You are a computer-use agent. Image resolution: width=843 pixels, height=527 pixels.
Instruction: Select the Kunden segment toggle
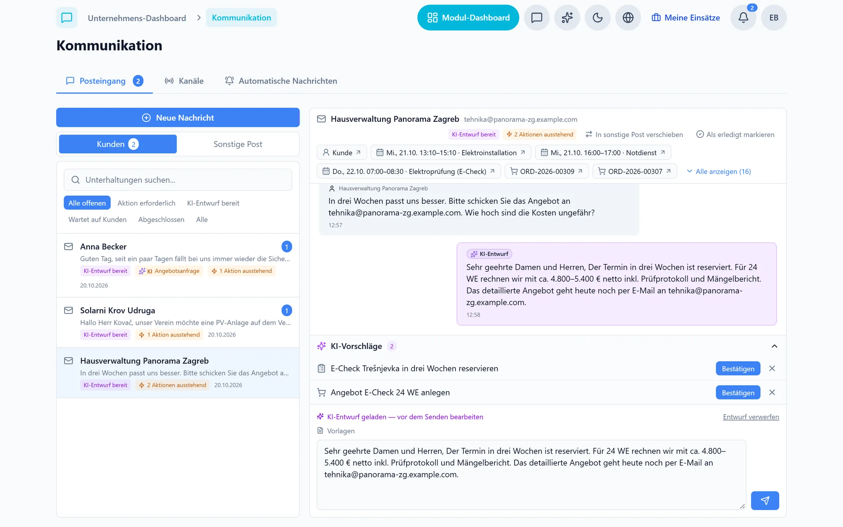118,144
